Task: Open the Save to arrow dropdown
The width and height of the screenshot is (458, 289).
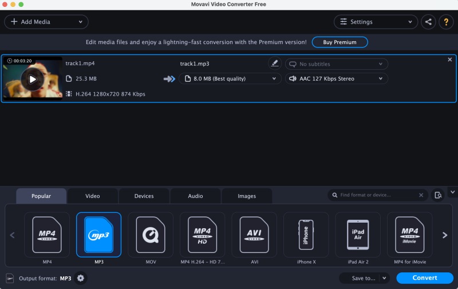Action: click(x=384, y=278)
